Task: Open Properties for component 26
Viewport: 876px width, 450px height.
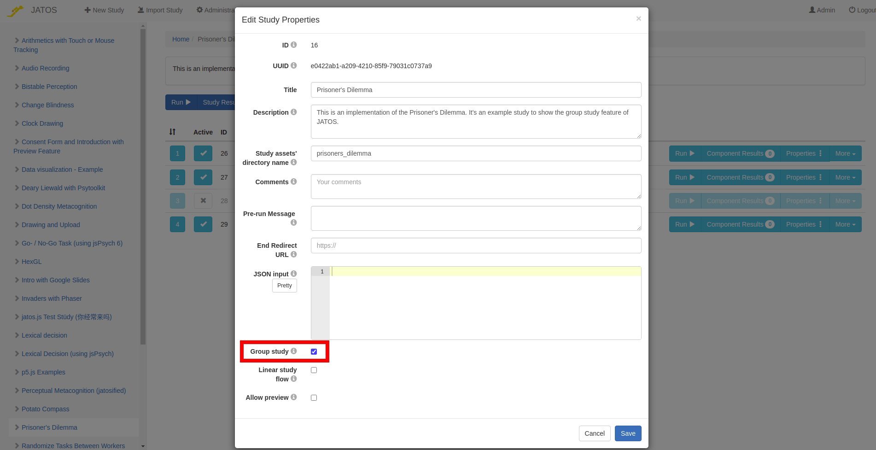Action: [804, 153]
